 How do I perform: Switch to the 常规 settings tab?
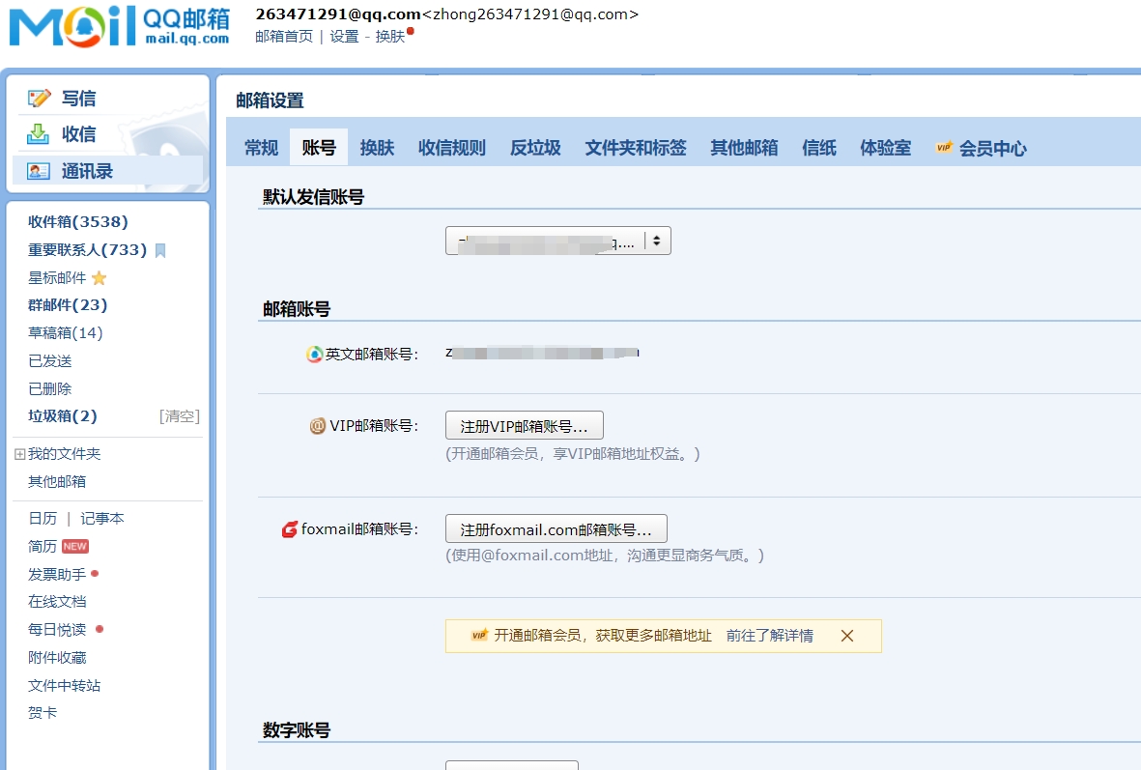(259, 147)
